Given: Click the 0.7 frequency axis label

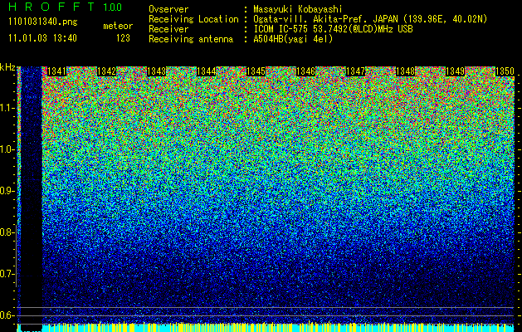Looking at the screenshot, I should tap(7, 274).
